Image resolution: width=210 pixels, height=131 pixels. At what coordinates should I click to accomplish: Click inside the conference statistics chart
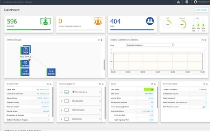point(158,61)
